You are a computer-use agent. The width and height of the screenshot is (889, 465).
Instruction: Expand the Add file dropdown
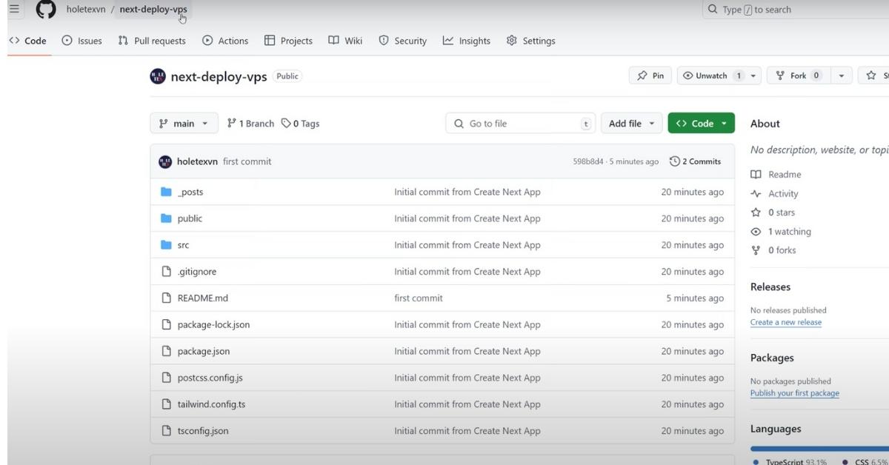click(631, 124)
